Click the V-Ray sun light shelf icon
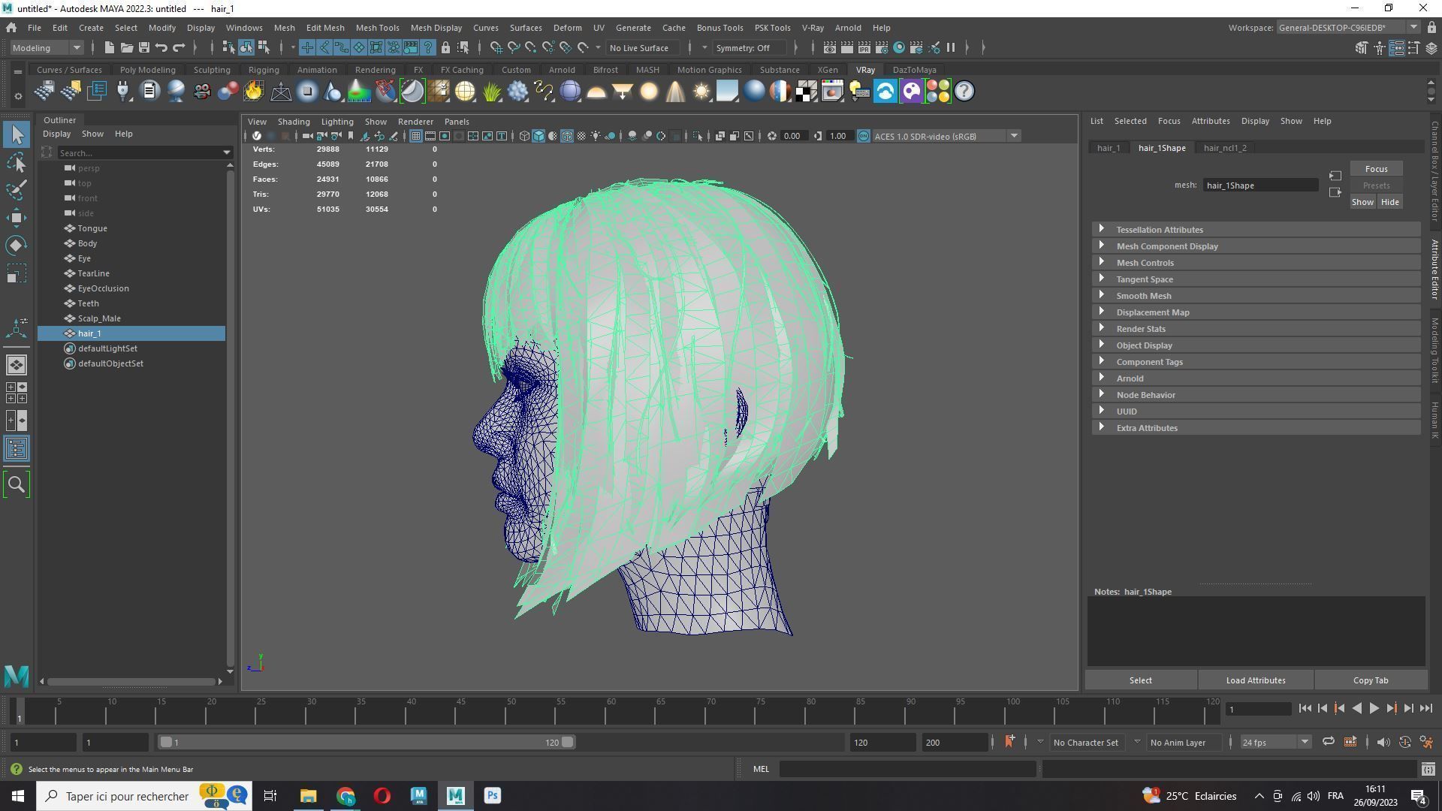 [x=701, y=92]
